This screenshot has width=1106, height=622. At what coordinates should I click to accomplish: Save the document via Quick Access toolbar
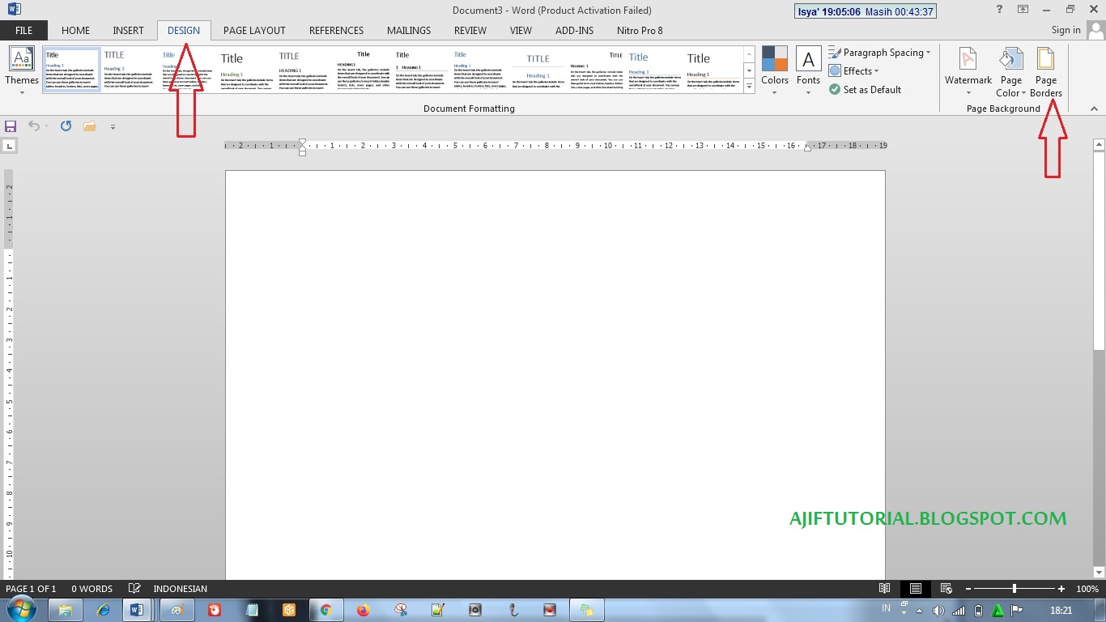(x=11, y=126)
